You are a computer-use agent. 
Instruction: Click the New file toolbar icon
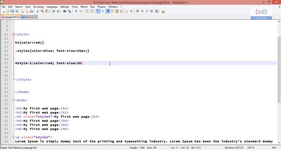pyautogui.click(x=4, y=11)
